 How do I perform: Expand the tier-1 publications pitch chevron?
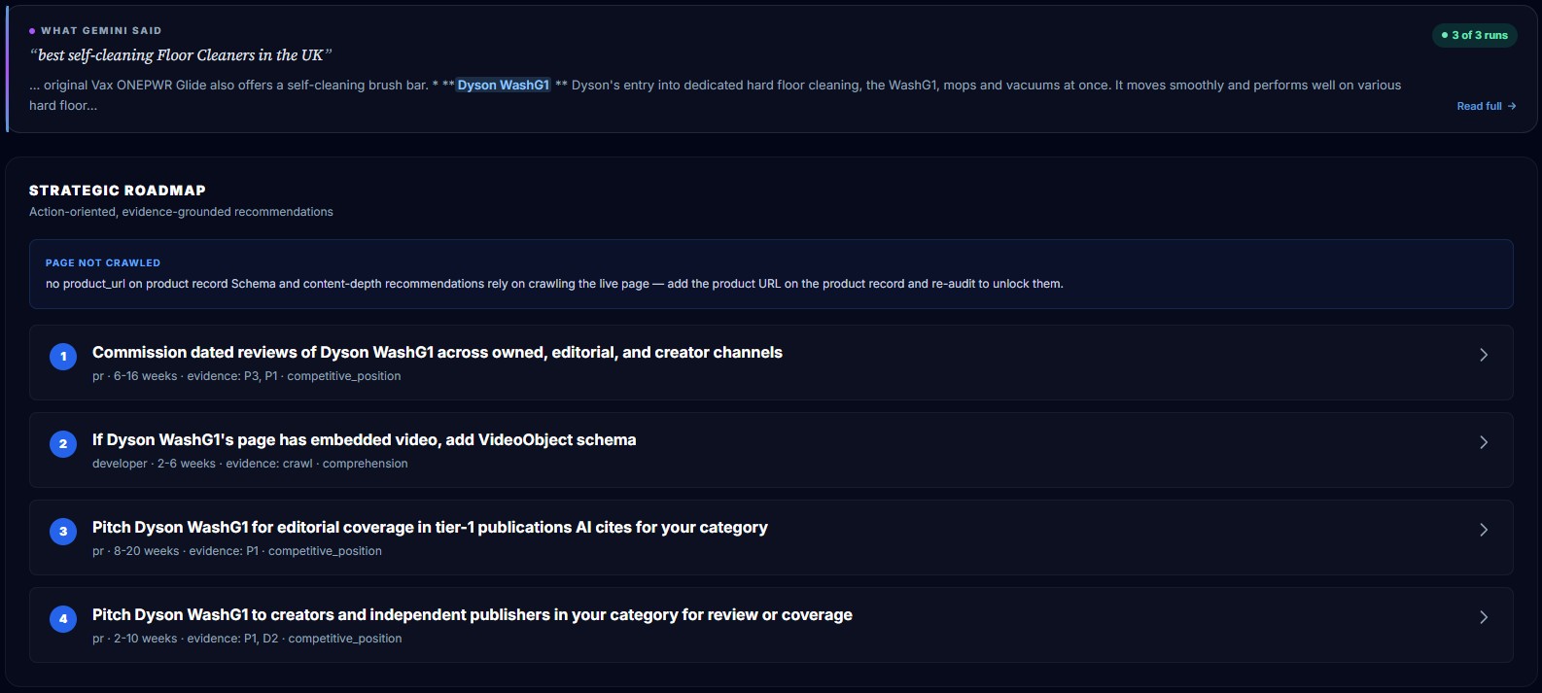pyautogui.click(x=1484, y=530)
